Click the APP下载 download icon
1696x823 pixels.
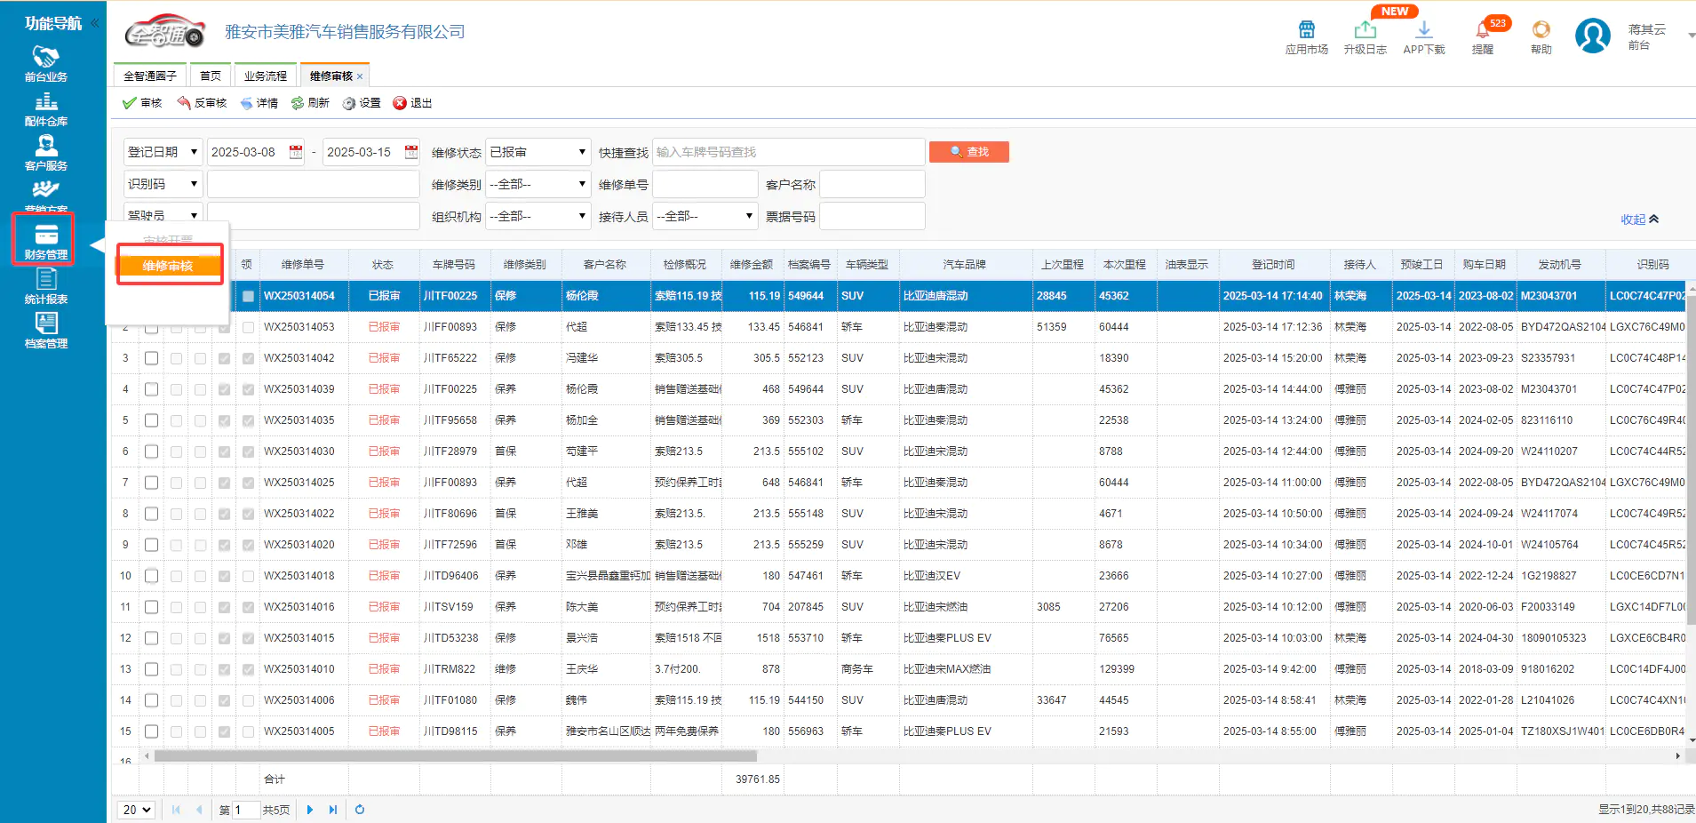coord(1423,37)
